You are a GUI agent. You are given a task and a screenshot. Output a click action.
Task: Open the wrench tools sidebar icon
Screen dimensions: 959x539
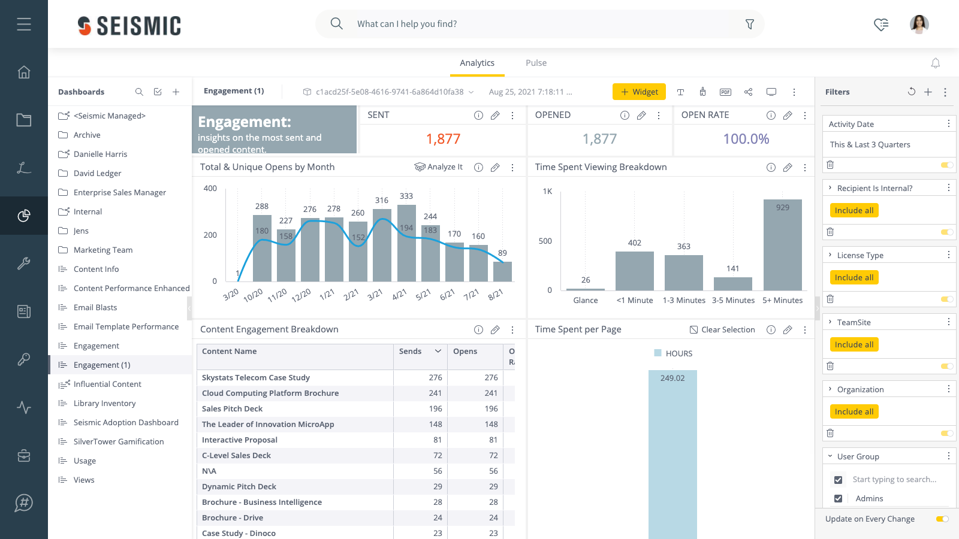(x=24, y=264)
